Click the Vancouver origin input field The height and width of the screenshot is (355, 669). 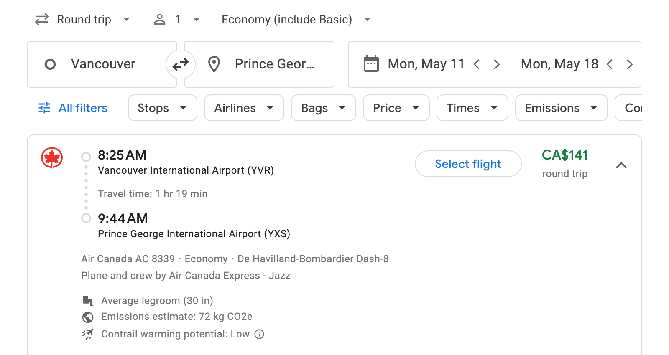point(103,64)
